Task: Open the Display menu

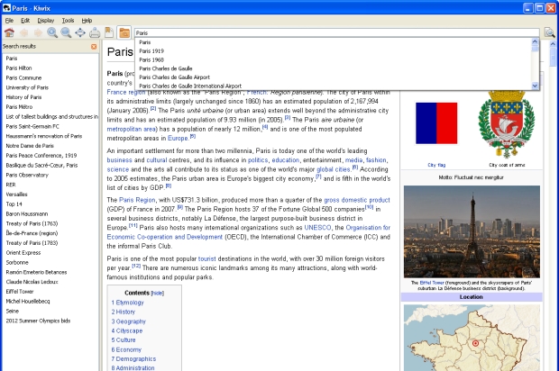Action: point(45,20)
